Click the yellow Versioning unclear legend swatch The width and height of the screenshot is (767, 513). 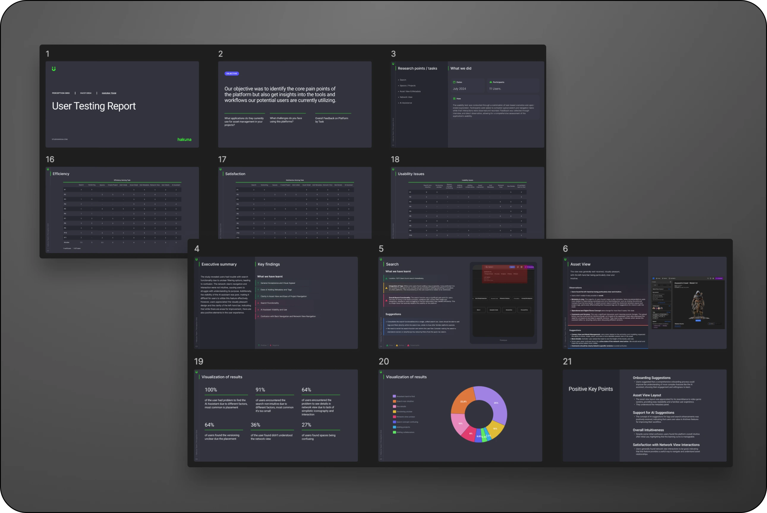click(394, 412)
